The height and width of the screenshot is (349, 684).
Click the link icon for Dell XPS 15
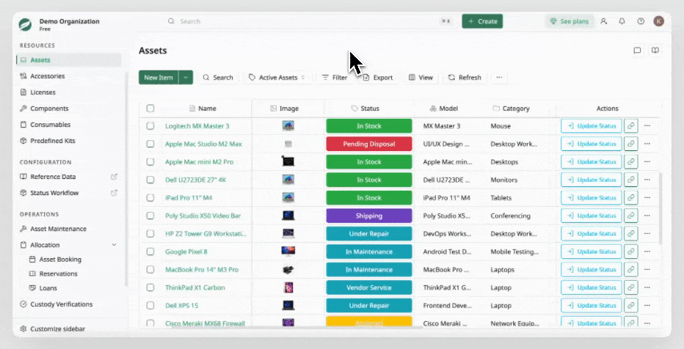pyautogui.click(x=630, y=306)
